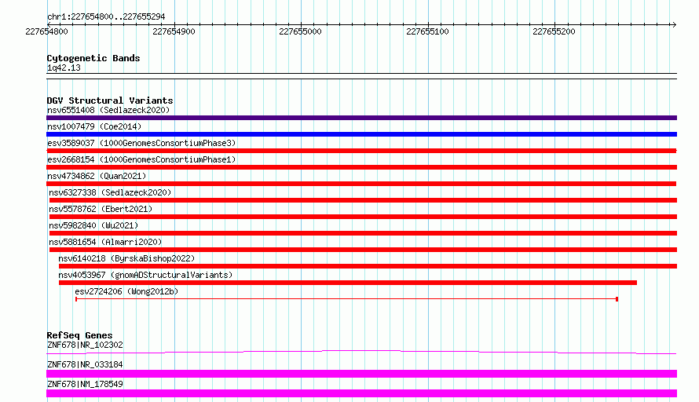Open variant nsv4734862 (Quan2021) label
The width and height of the screenshot is (699, 402).
pyautogui.click(x=97, y=176)
